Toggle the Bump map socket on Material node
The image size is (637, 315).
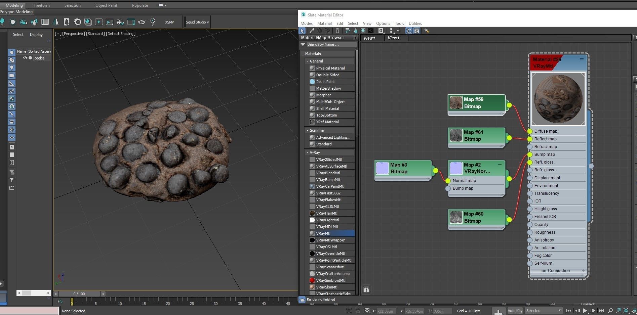pos(530,154)
